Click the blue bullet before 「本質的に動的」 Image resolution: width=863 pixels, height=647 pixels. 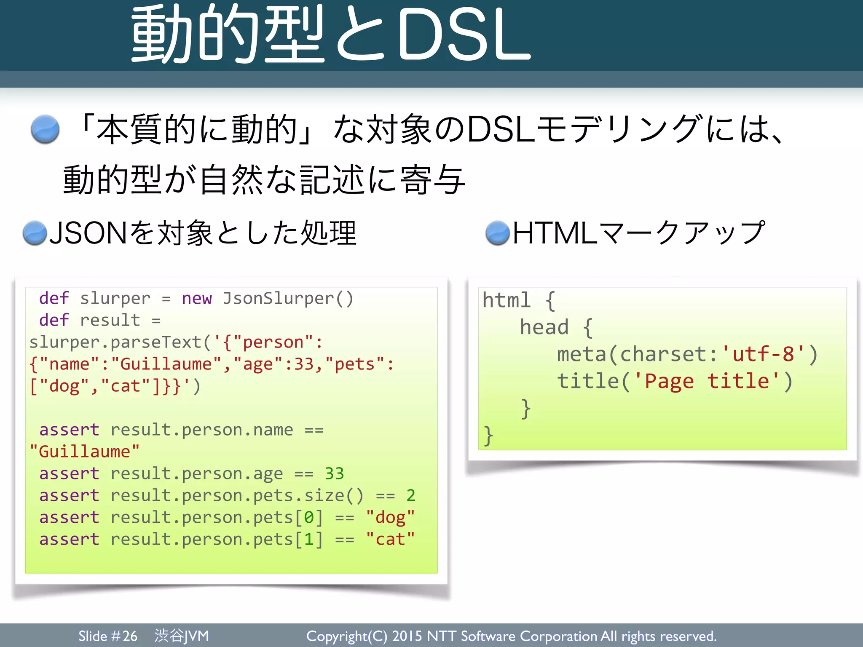coord(45,129)
